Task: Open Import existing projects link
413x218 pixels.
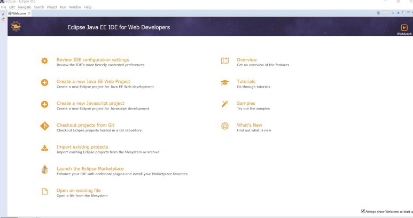Action: point(82,147)
